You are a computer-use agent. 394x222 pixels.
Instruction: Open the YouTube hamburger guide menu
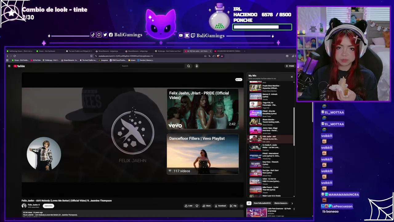click(9, 66)
